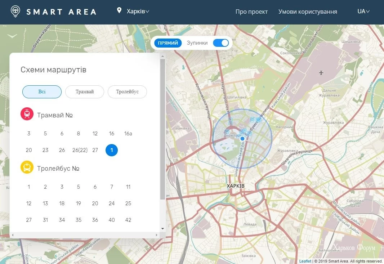Click the stop marker on Науки проспект
Viewport: 384px width, 264px height.
click(x=231, y=120)
